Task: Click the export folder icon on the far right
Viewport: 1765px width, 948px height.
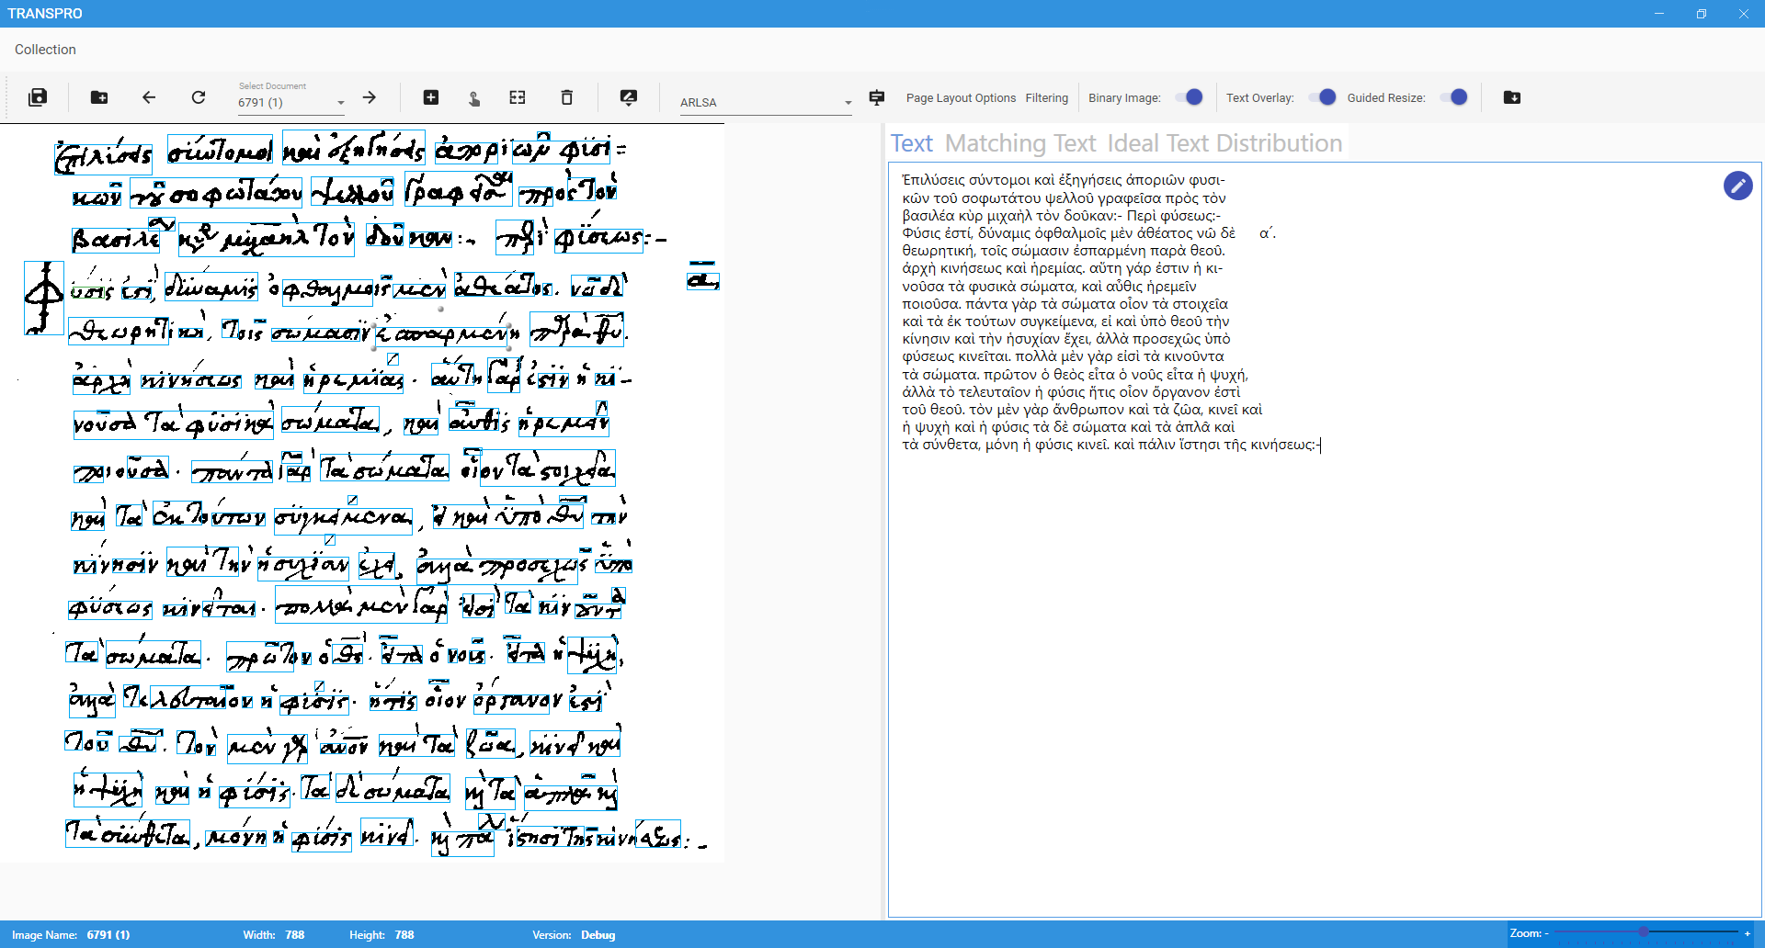Action: (x=1512, y=97)
